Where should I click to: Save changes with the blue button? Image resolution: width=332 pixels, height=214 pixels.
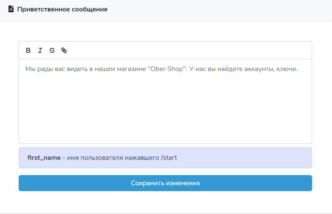point(165,183)
